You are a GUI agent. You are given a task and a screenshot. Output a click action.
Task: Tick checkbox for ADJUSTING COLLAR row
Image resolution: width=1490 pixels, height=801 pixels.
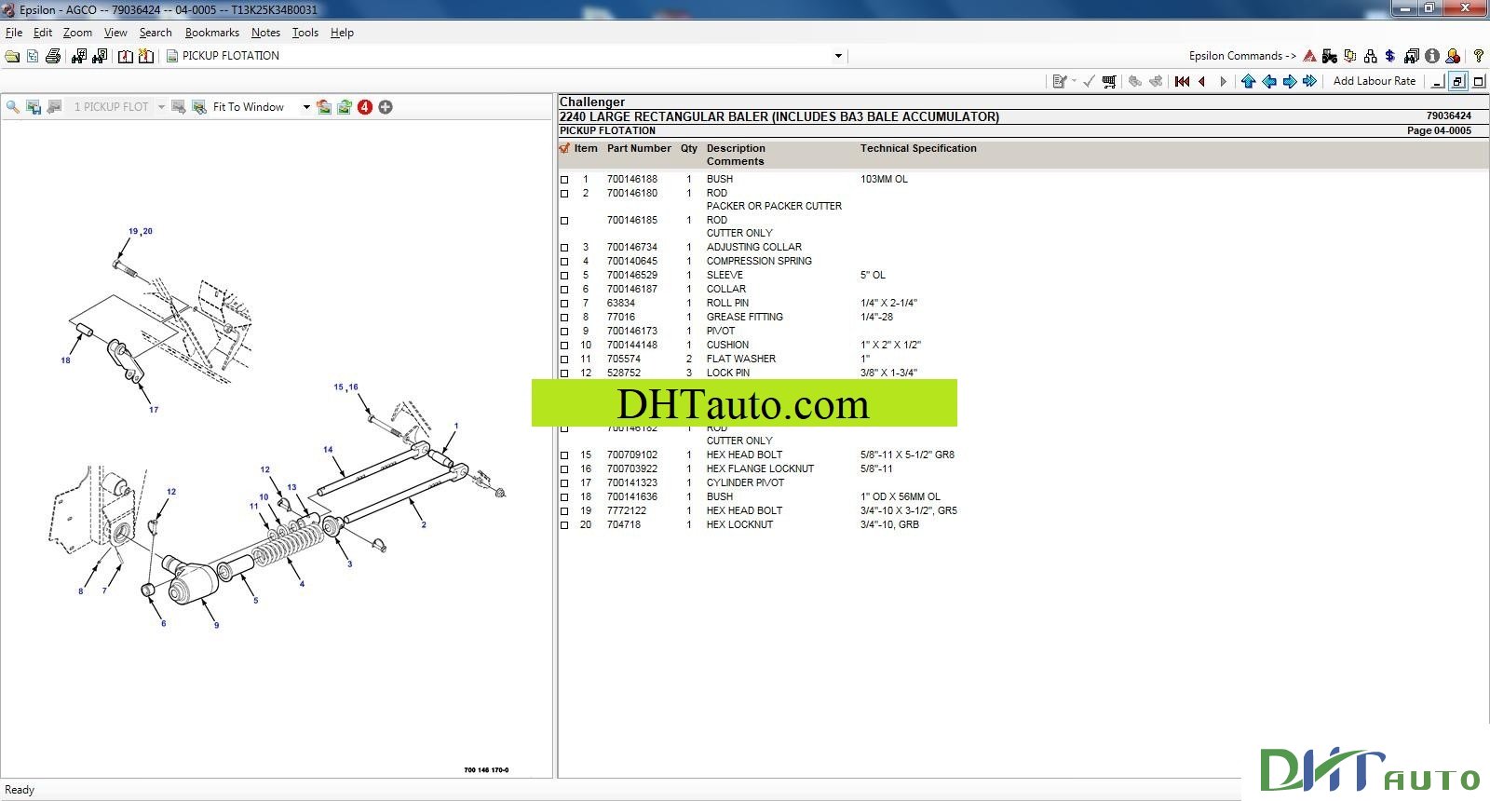click(564, 248)
